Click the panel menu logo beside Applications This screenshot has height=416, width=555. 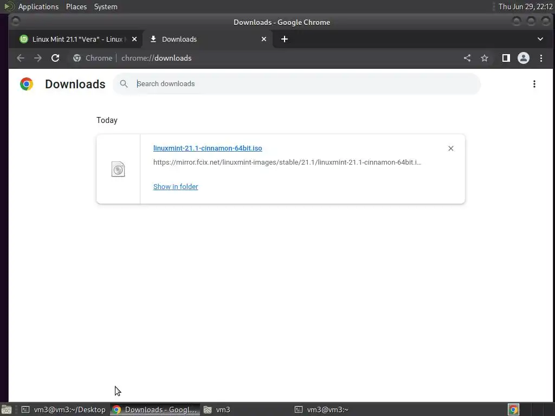(9, 6)
